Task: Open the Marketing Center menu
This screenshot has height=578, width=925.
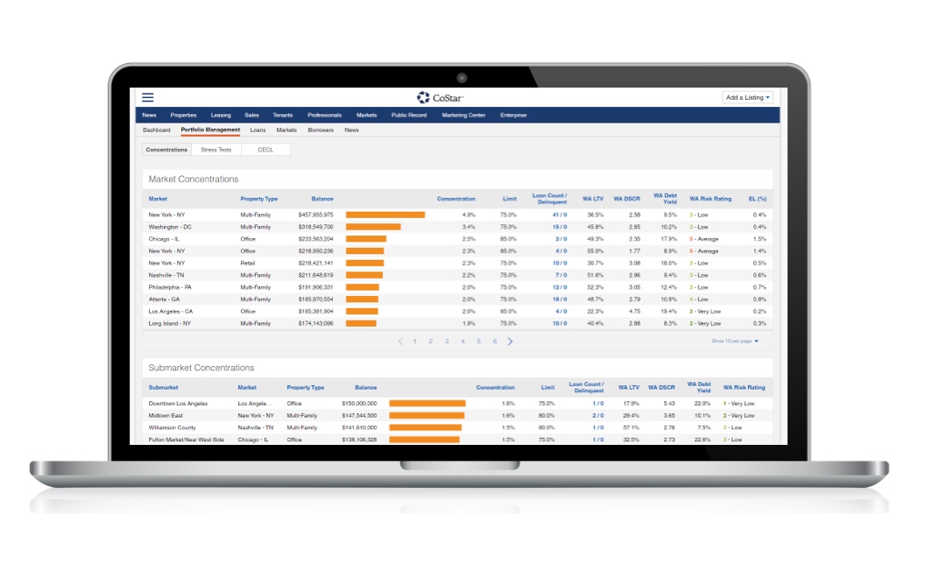Action: pyautogui.click(x=463, y=115)
